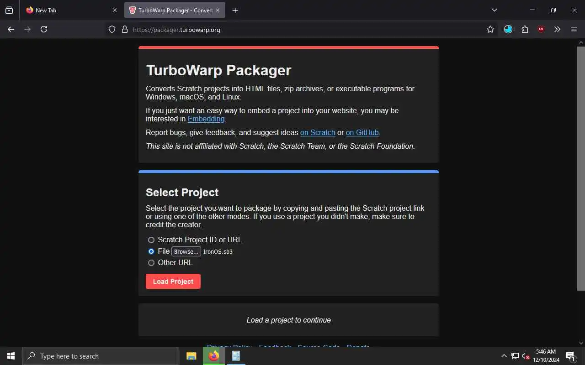585x365 pixels.
Task: Open File Explorer from taskbar
Action: tap(191, 356)
